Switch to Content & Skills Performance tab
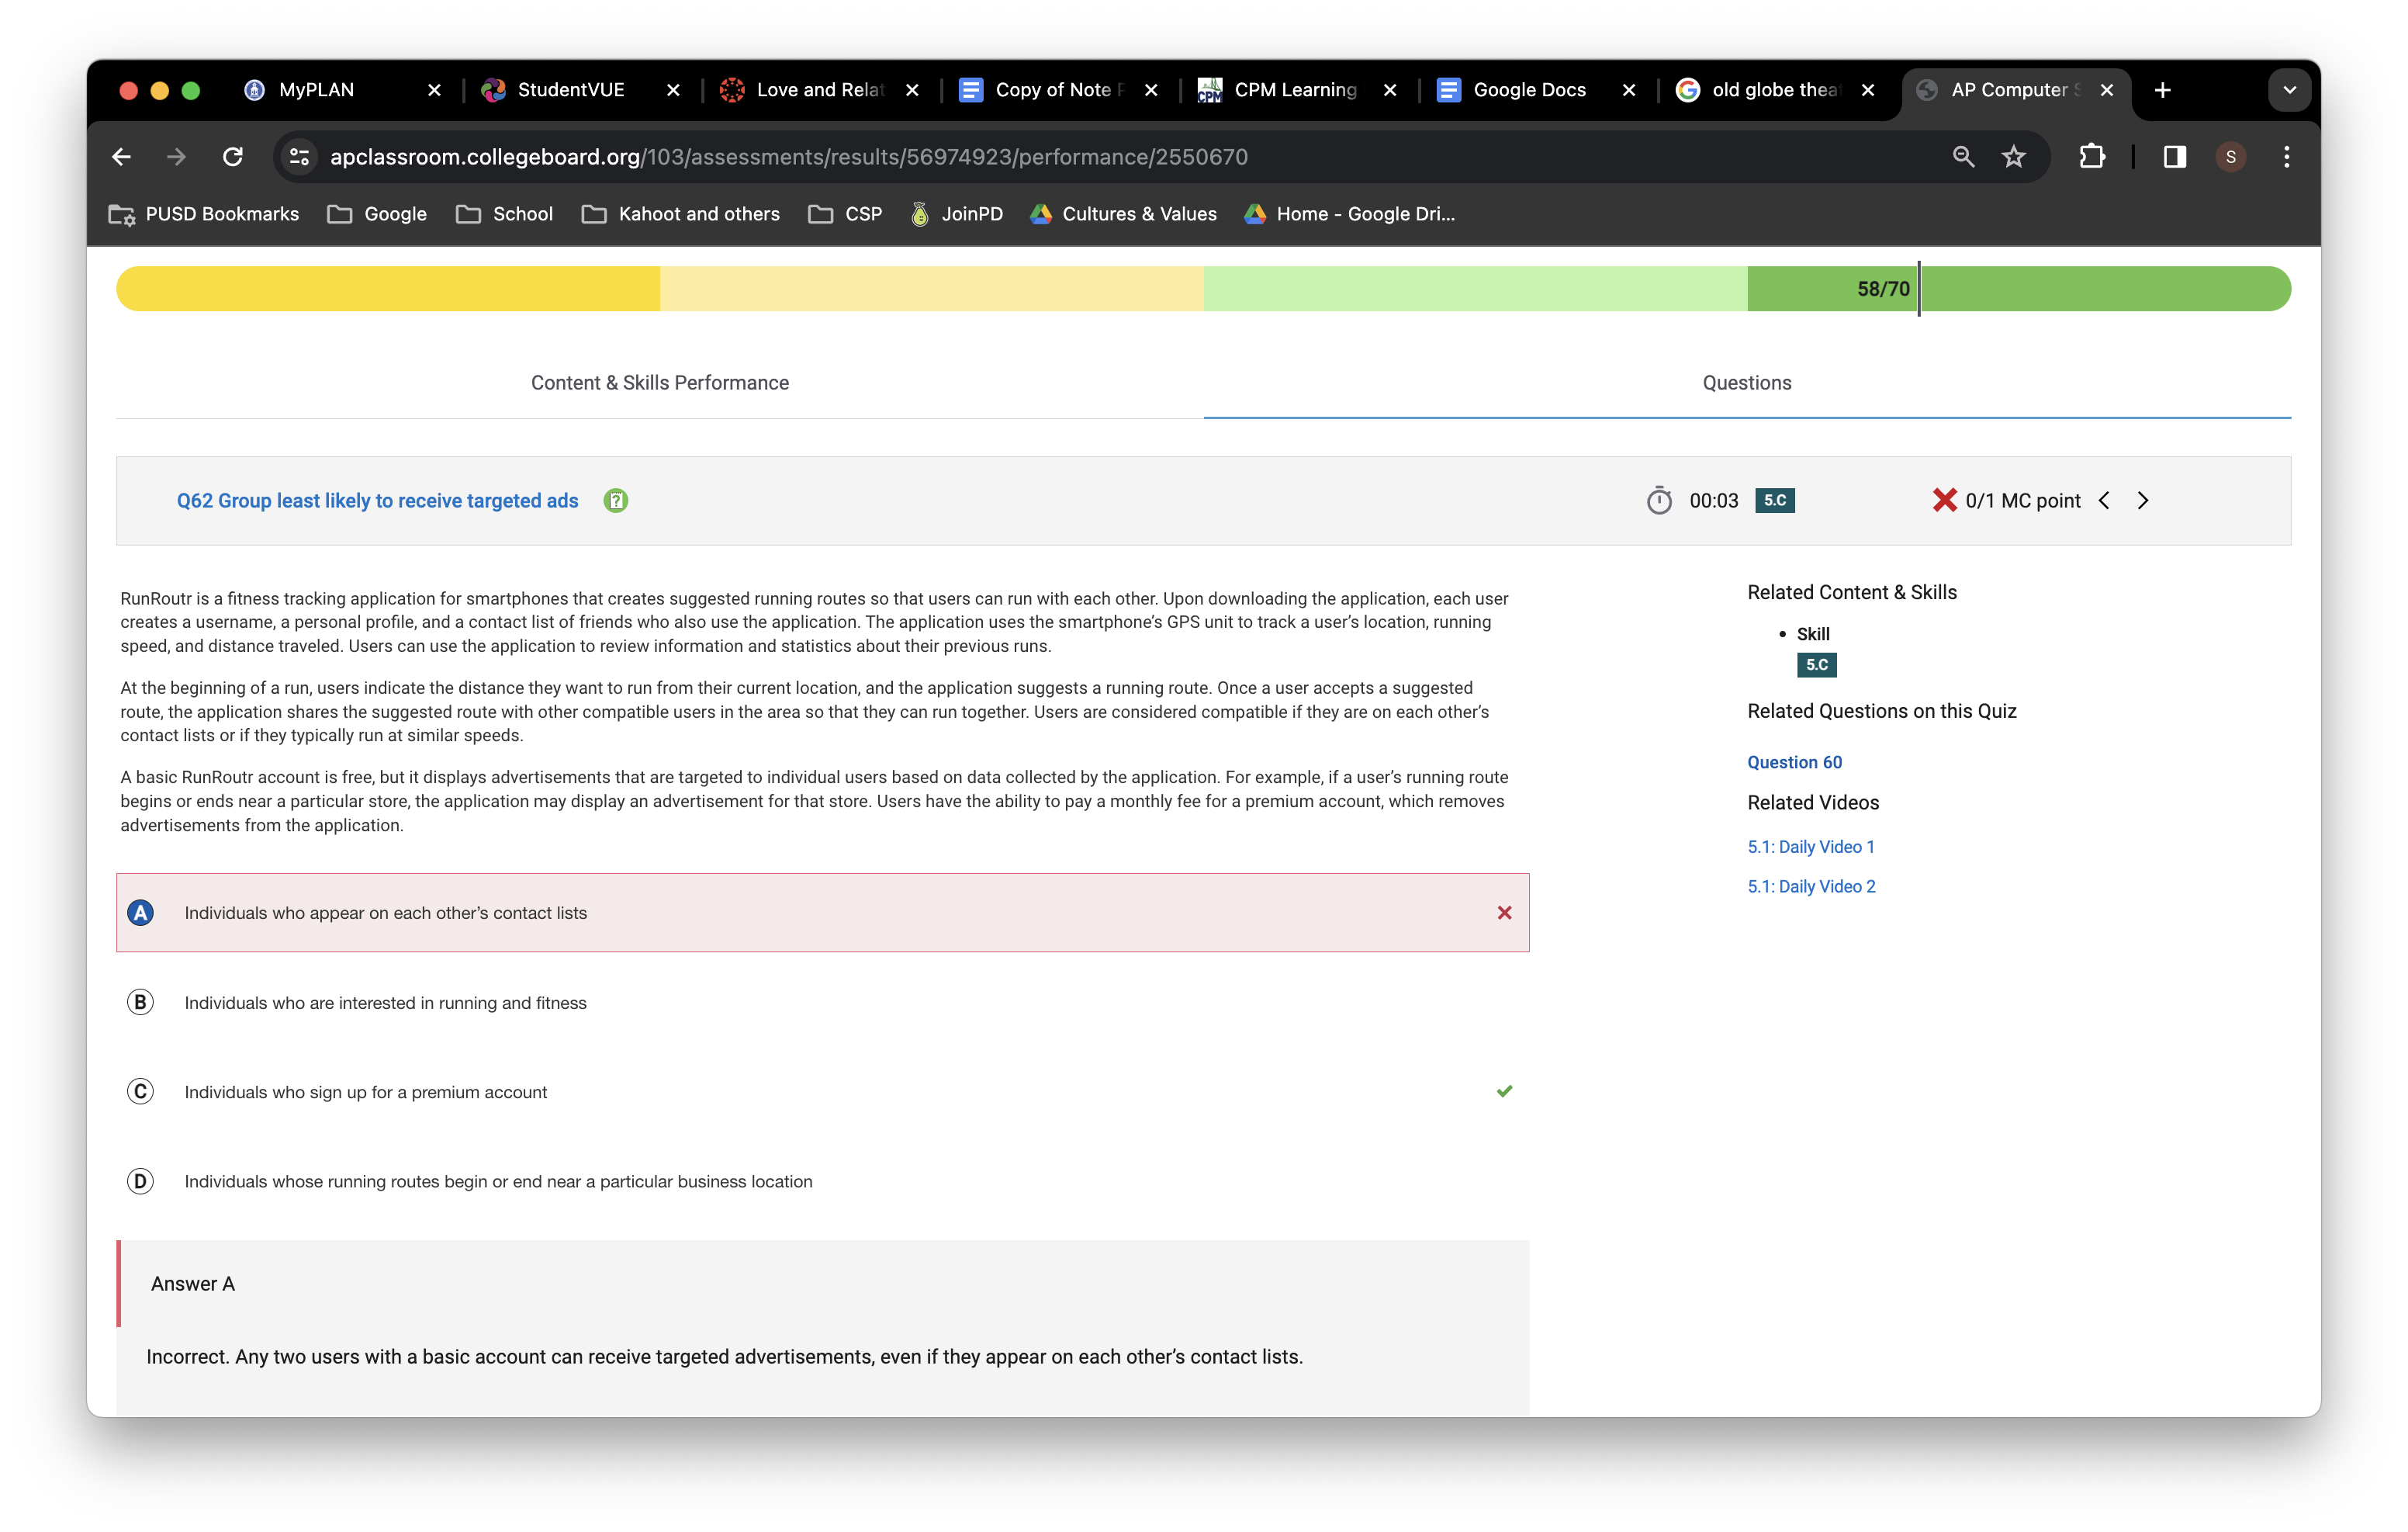Screen dimensions: 2408x1532 coord(660,383)
